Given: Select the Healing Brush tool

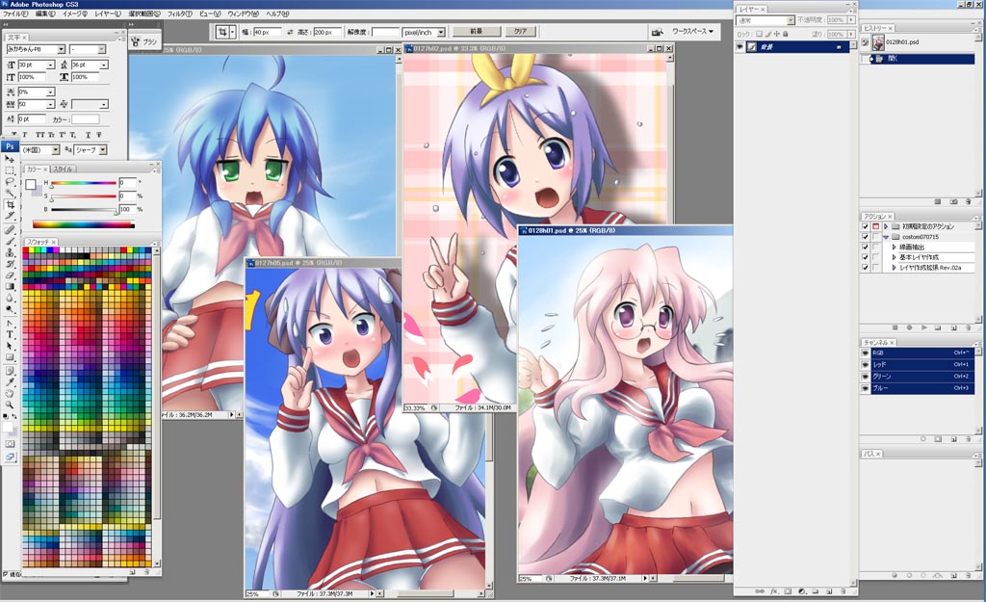Looking at the screenshot, I should [10, 229].
